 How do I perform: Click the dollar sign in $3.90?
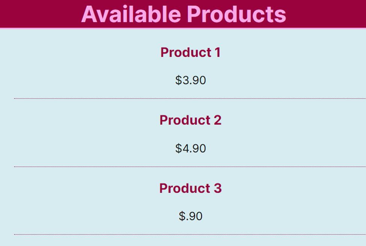coord(178,80)
